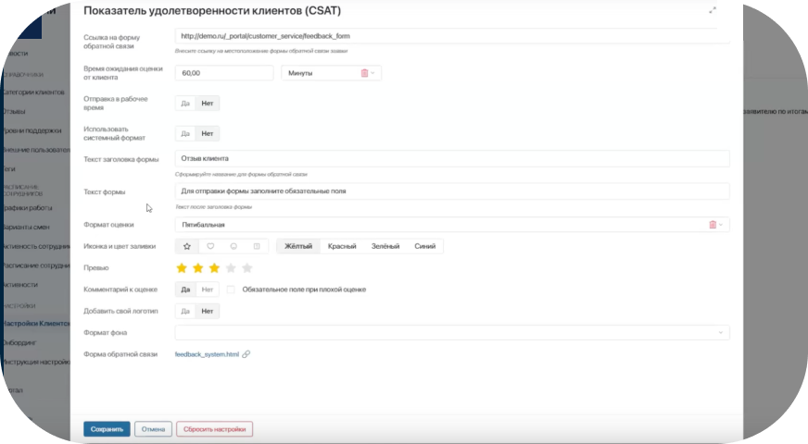Set Комментарий к оценке to Да
Viewport: 808px width, 444px height.
pyautogui.click(x=185, y=290)
